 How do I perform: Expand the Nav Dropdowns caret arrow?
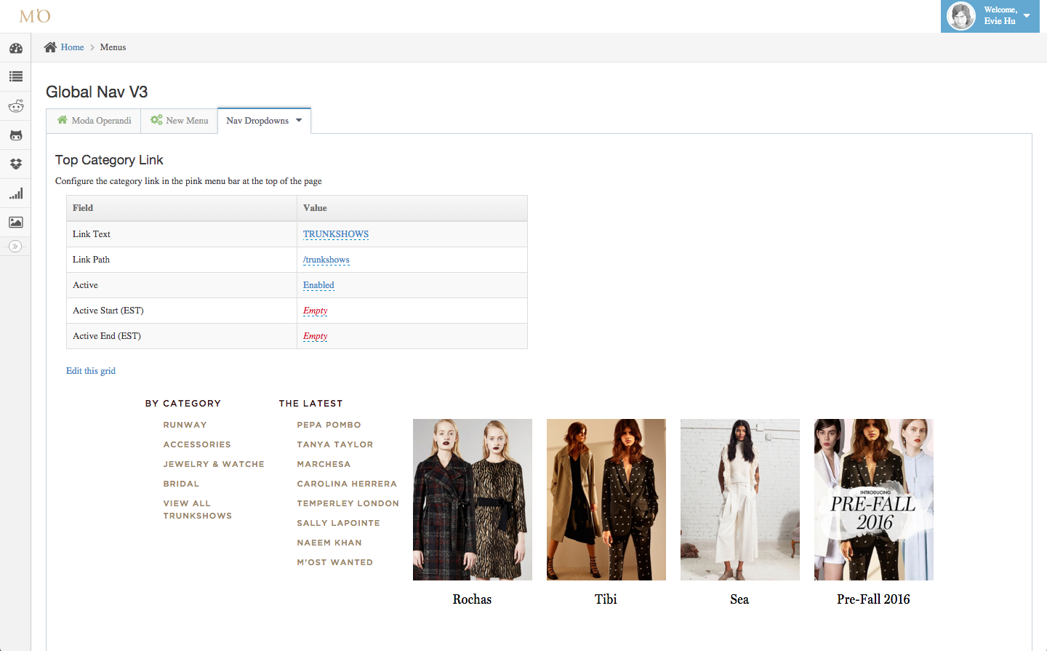[299, 121]
